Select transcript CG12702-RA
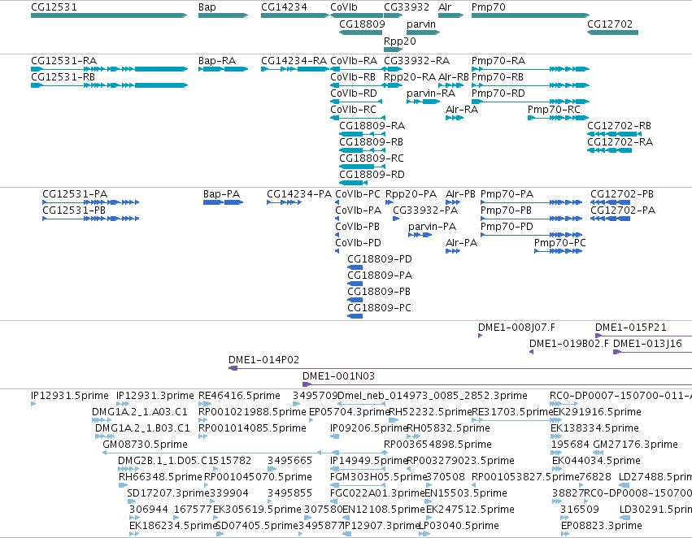692x538 pixels. pos(610,150)
